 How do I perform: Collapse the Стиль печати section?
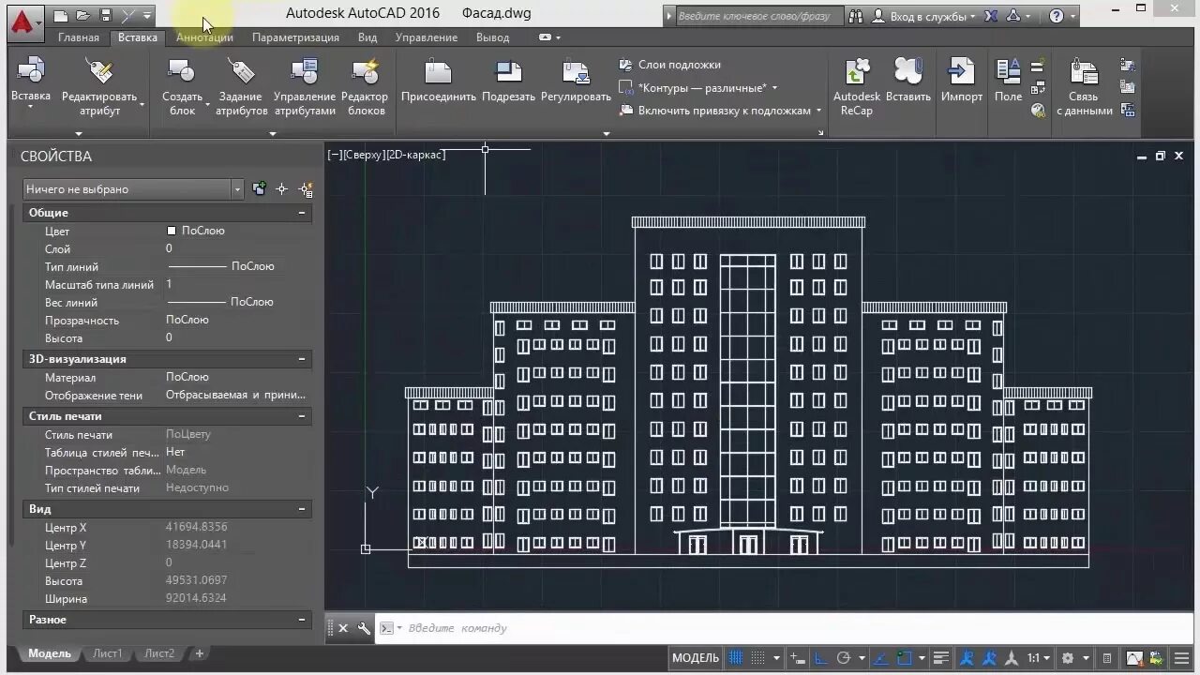(x=302, y=416)
